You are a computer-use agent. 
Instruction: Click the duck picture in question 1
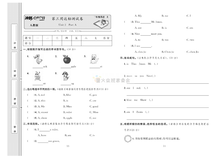(x=38, y=59)
